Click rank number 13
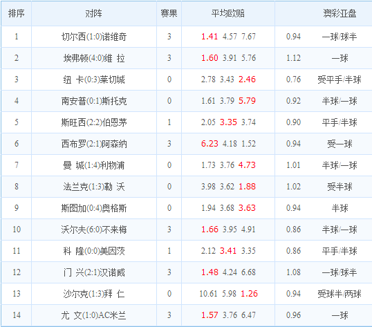Image resolution: width=372 pixels, height=327 pixels. (17, 294)
